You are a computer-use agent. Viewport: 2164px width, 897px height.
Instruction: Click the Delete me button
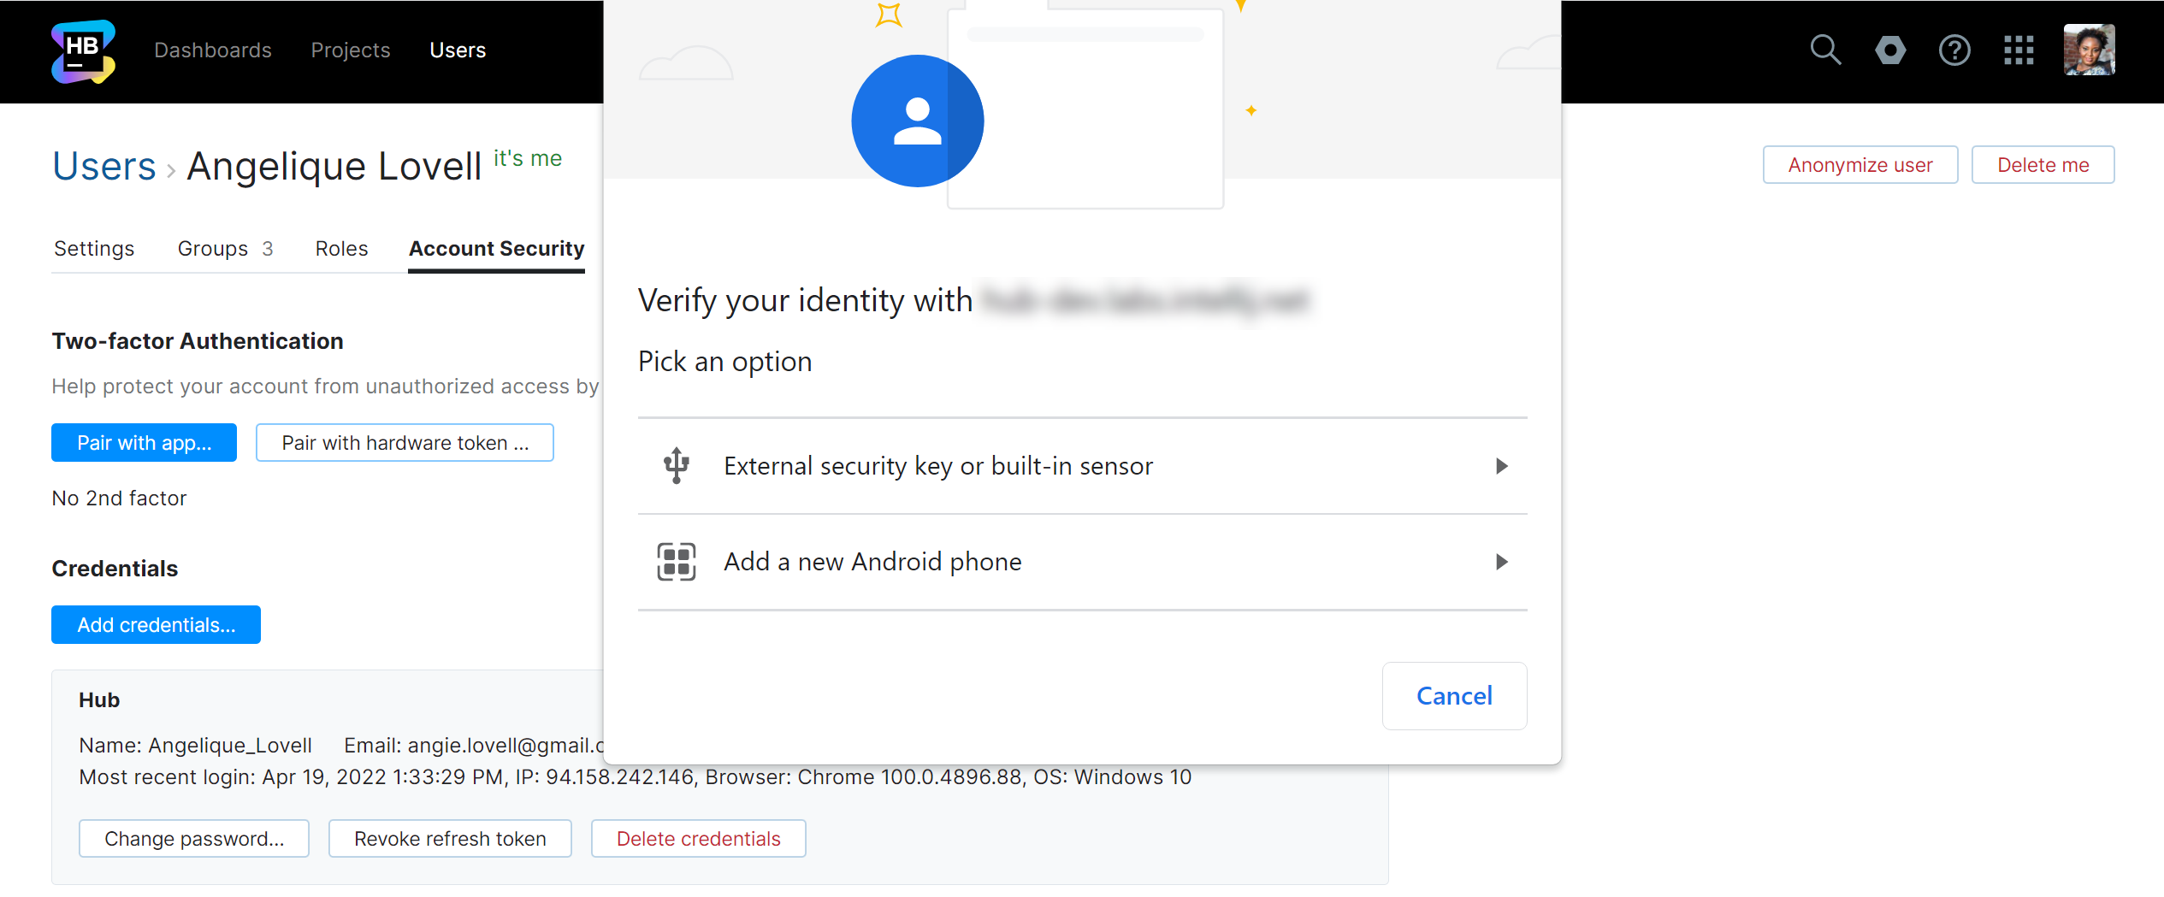(x=2043, y=164)
